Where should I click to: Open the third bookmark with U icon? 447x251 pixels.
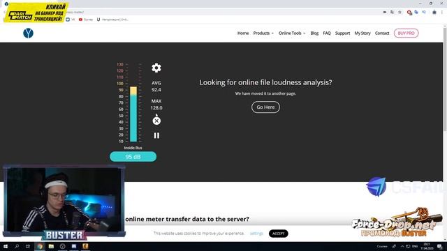click(113, 20)
